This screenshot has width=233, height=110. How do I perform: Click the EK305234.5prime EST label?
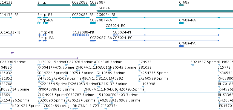80,100
